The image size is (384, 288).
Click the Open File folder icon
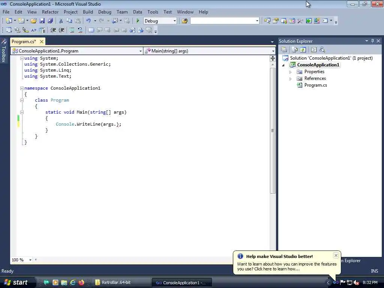tap(34, 21)
